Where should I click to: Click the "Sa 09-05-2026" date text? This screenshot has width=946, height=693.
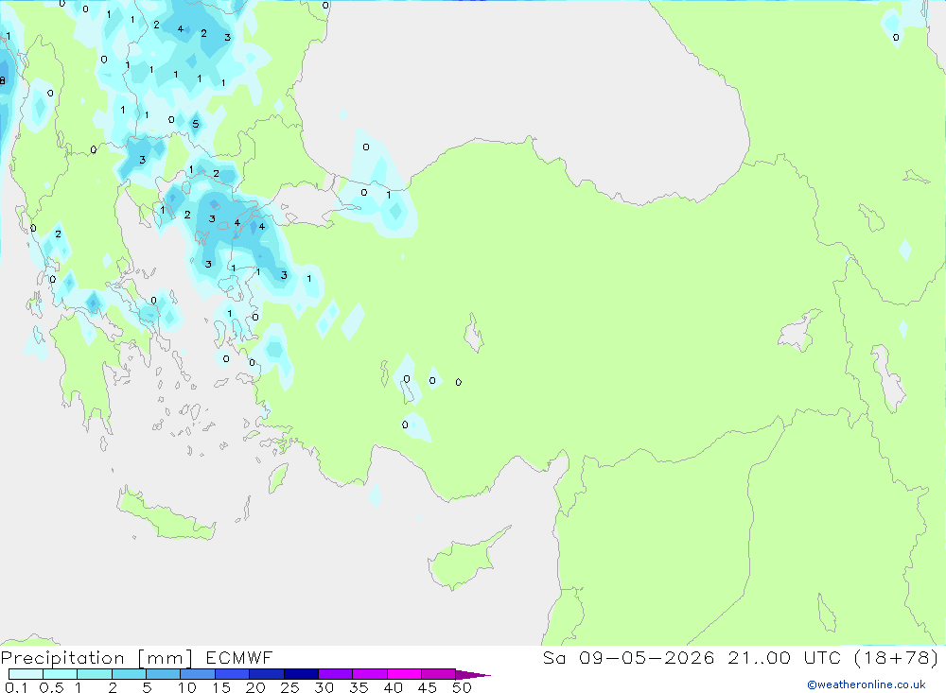coord(628,657)
